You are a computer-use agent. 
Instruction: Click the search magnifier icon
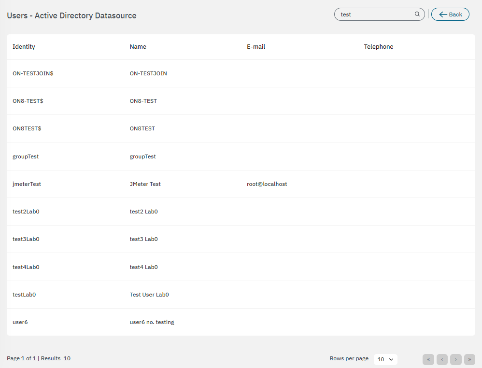pos(417,14)
